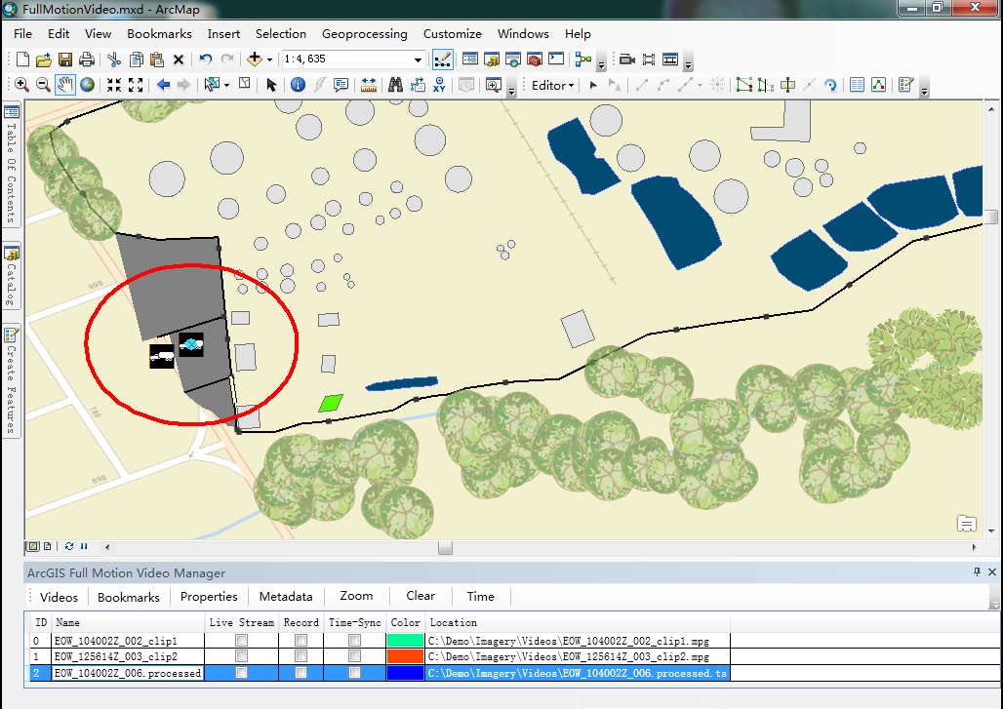Expand the video toolbar options arrow
The height and width of the screenshot is (709, 1003).
(x=688, y=62)
